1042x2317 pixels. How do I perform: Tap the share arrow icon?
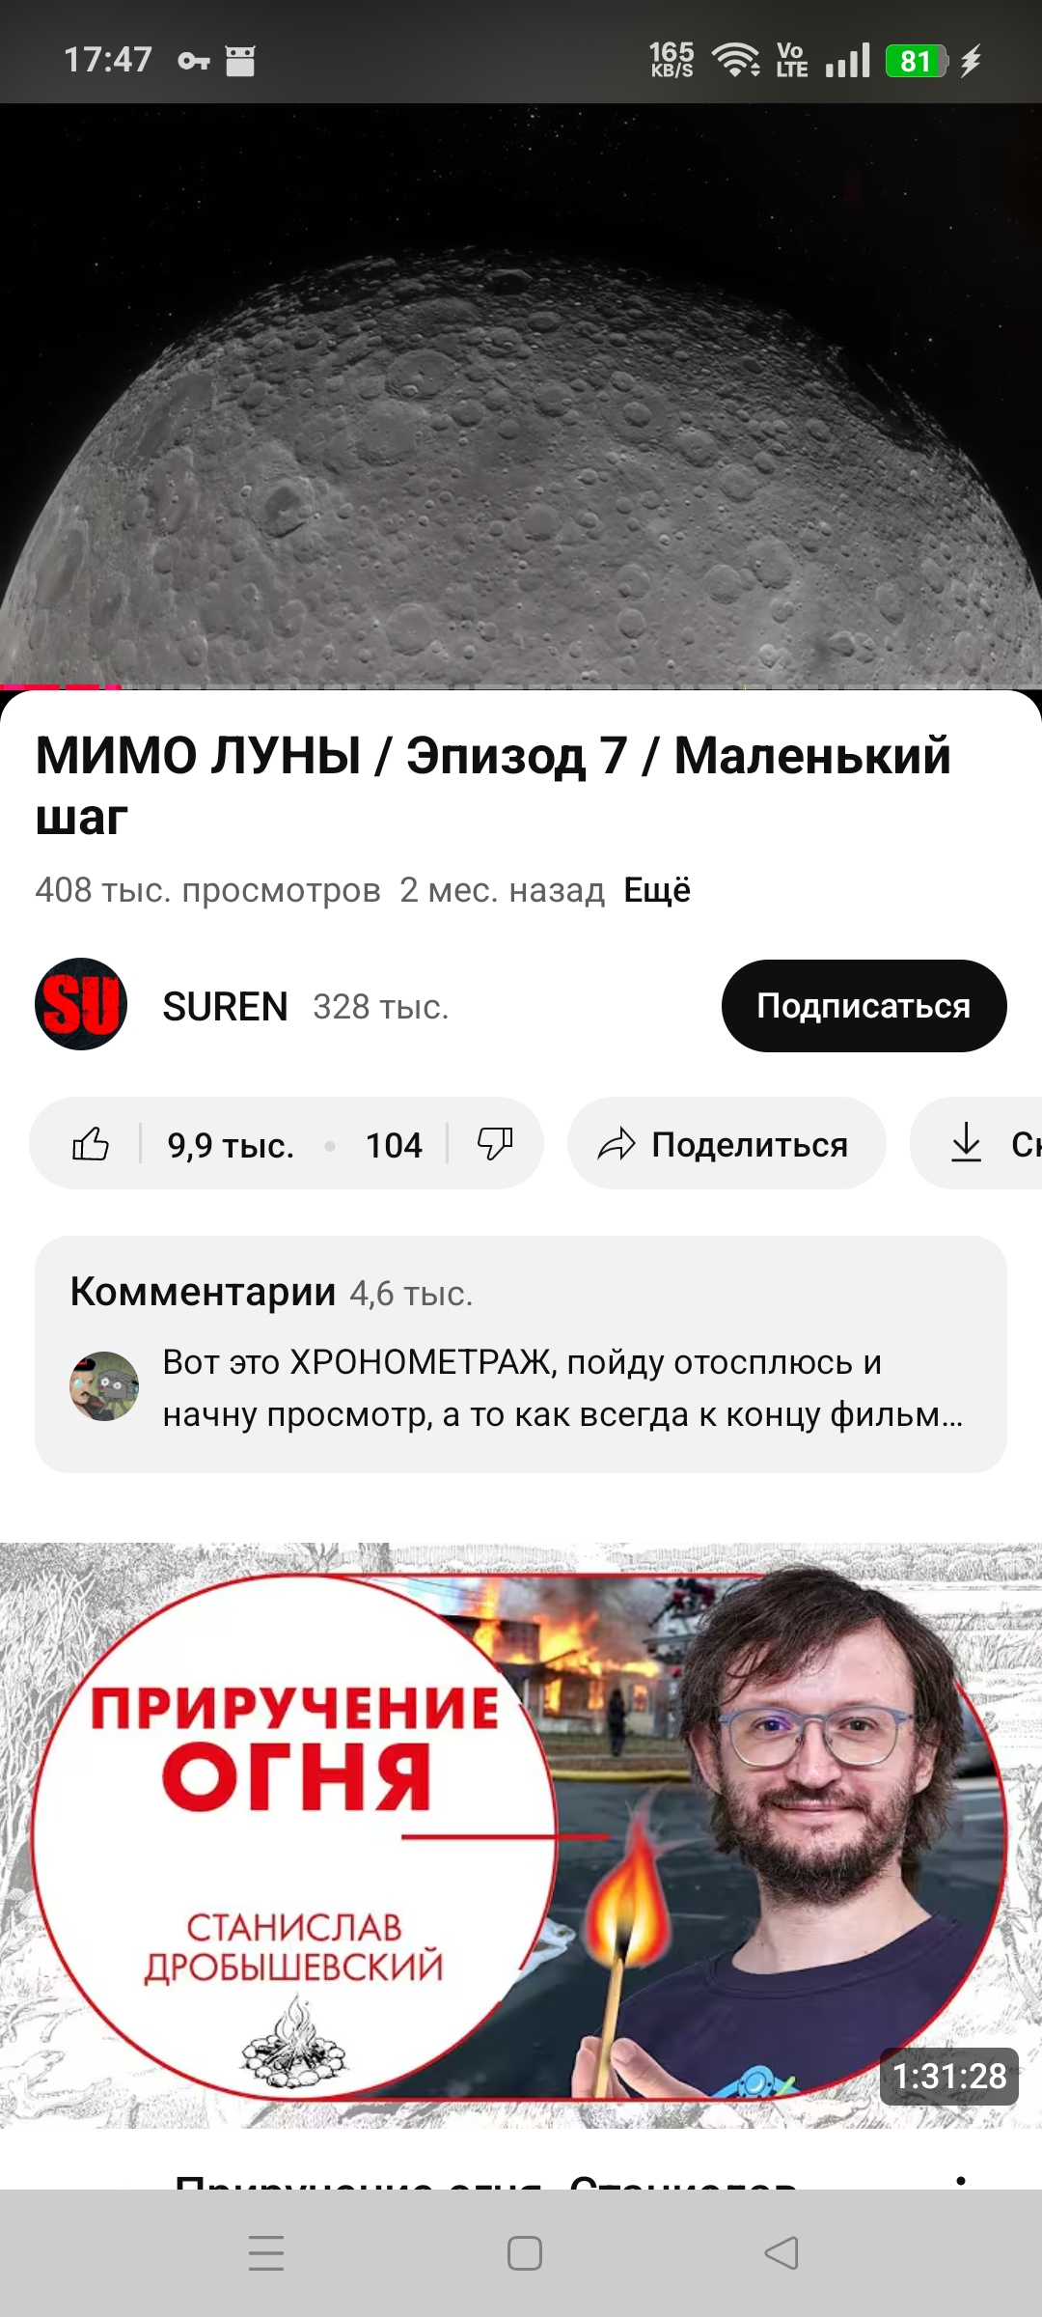(x=617, y=1144)
